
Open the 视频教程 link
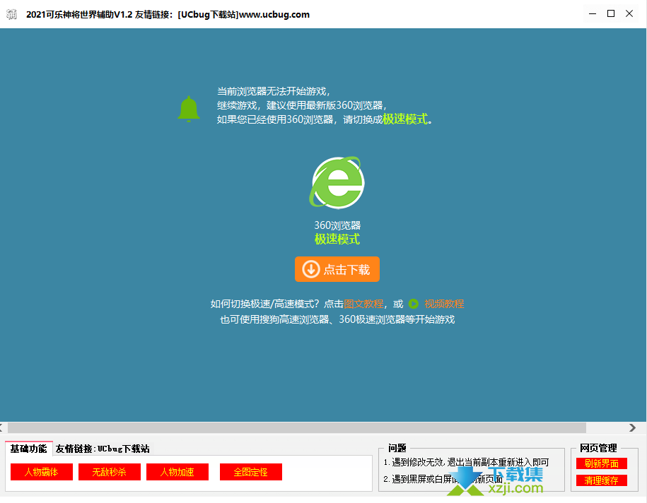coord(444,304)
